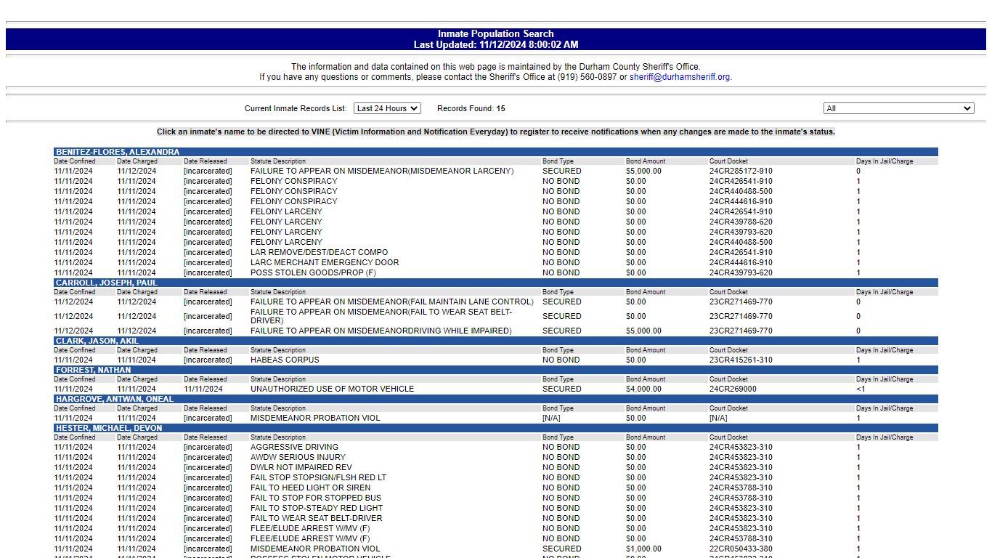The image size is (992, 558).
Task: Select <1 days in jail value
Action: 861,389
